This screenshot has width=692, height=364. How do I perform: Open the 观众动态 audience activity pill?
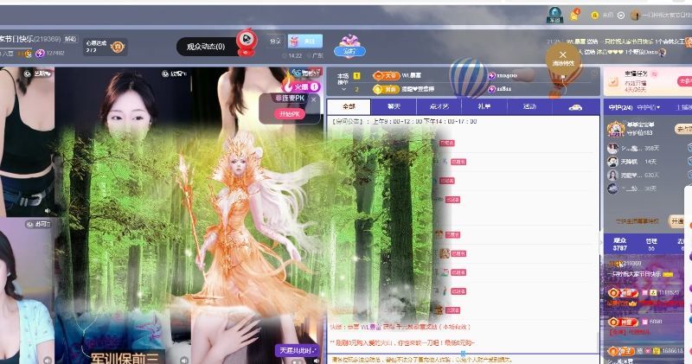(x=206, y=47)
